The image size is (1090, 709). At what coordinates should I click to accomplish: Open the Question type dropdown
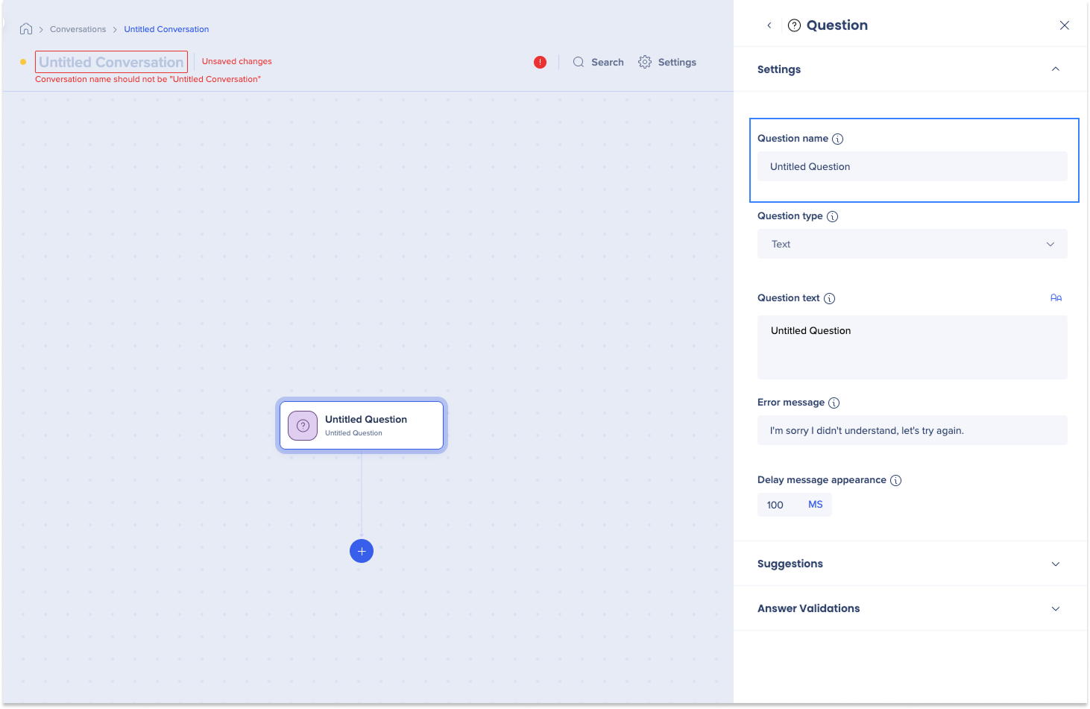(912, 245)
